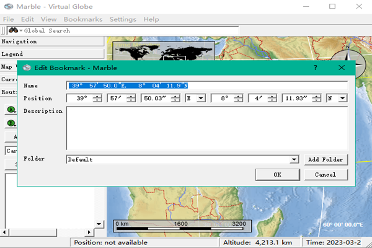372x248 pixels.
Task: Click the dialog help question mark
Action: tap(316, 68)
